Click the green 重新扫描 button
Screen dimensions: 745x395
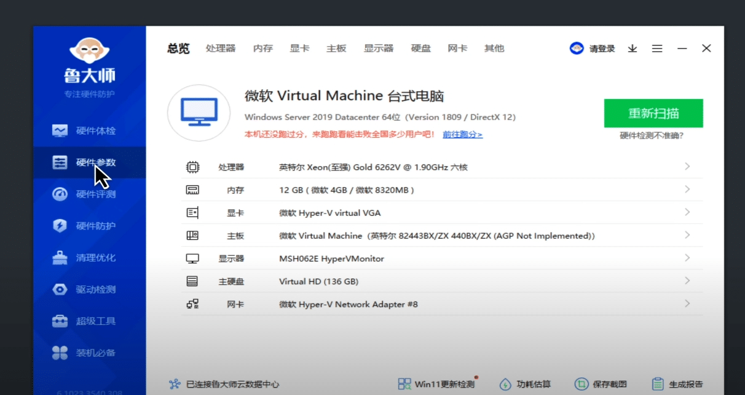[653, 113]
